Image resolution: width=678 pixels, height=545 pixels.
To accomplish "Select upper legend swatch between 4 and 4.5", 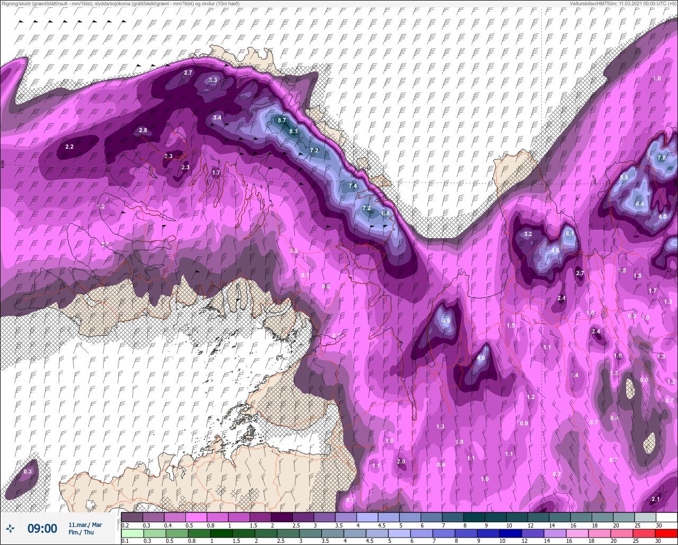I will click(x=368, y=517).
